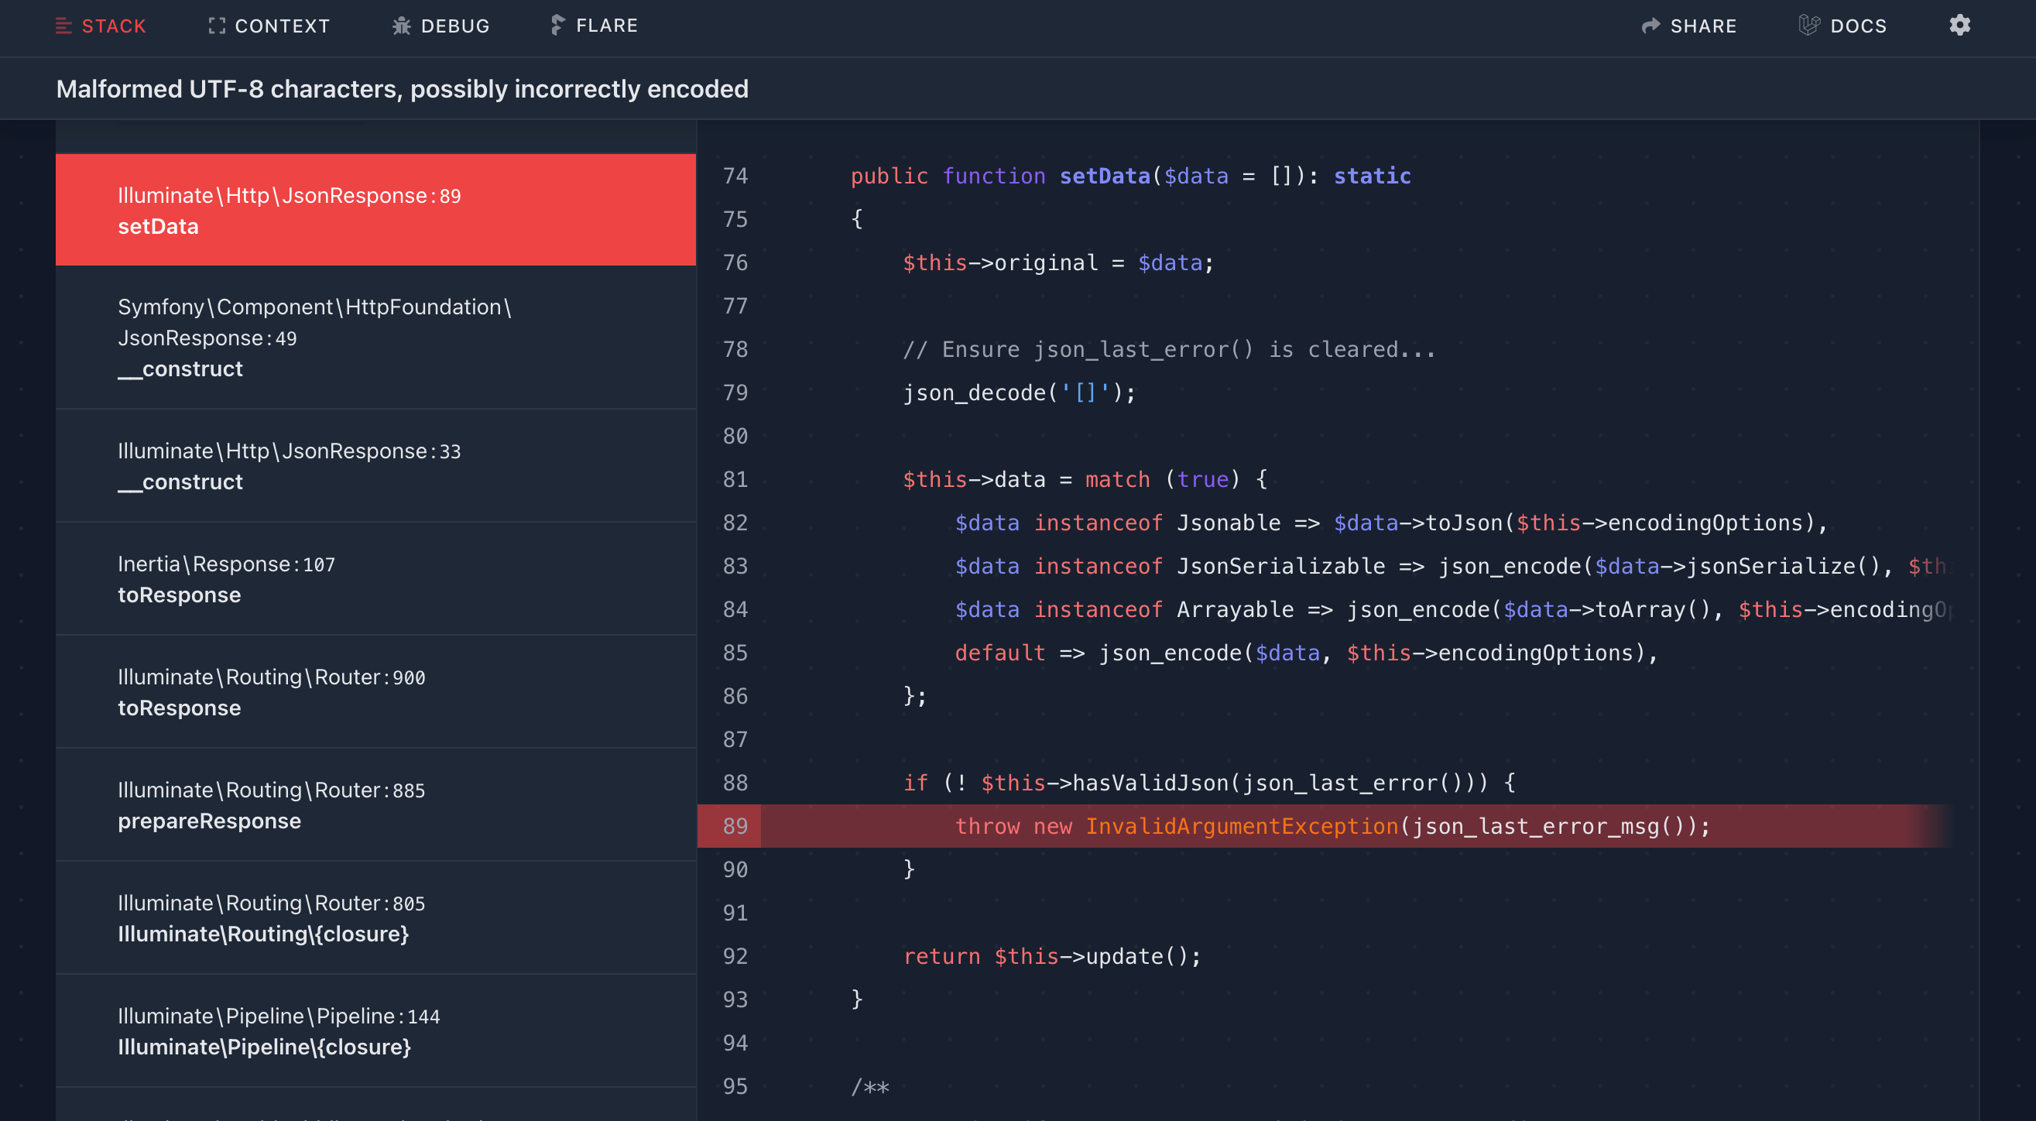Click the Share arrow icon

pos(1650,26)
